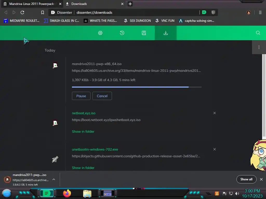Viewport: 266px width, 199px height.
Task: Show unetbootin-windows-702.exe in folder
Action: click(83, 168)
